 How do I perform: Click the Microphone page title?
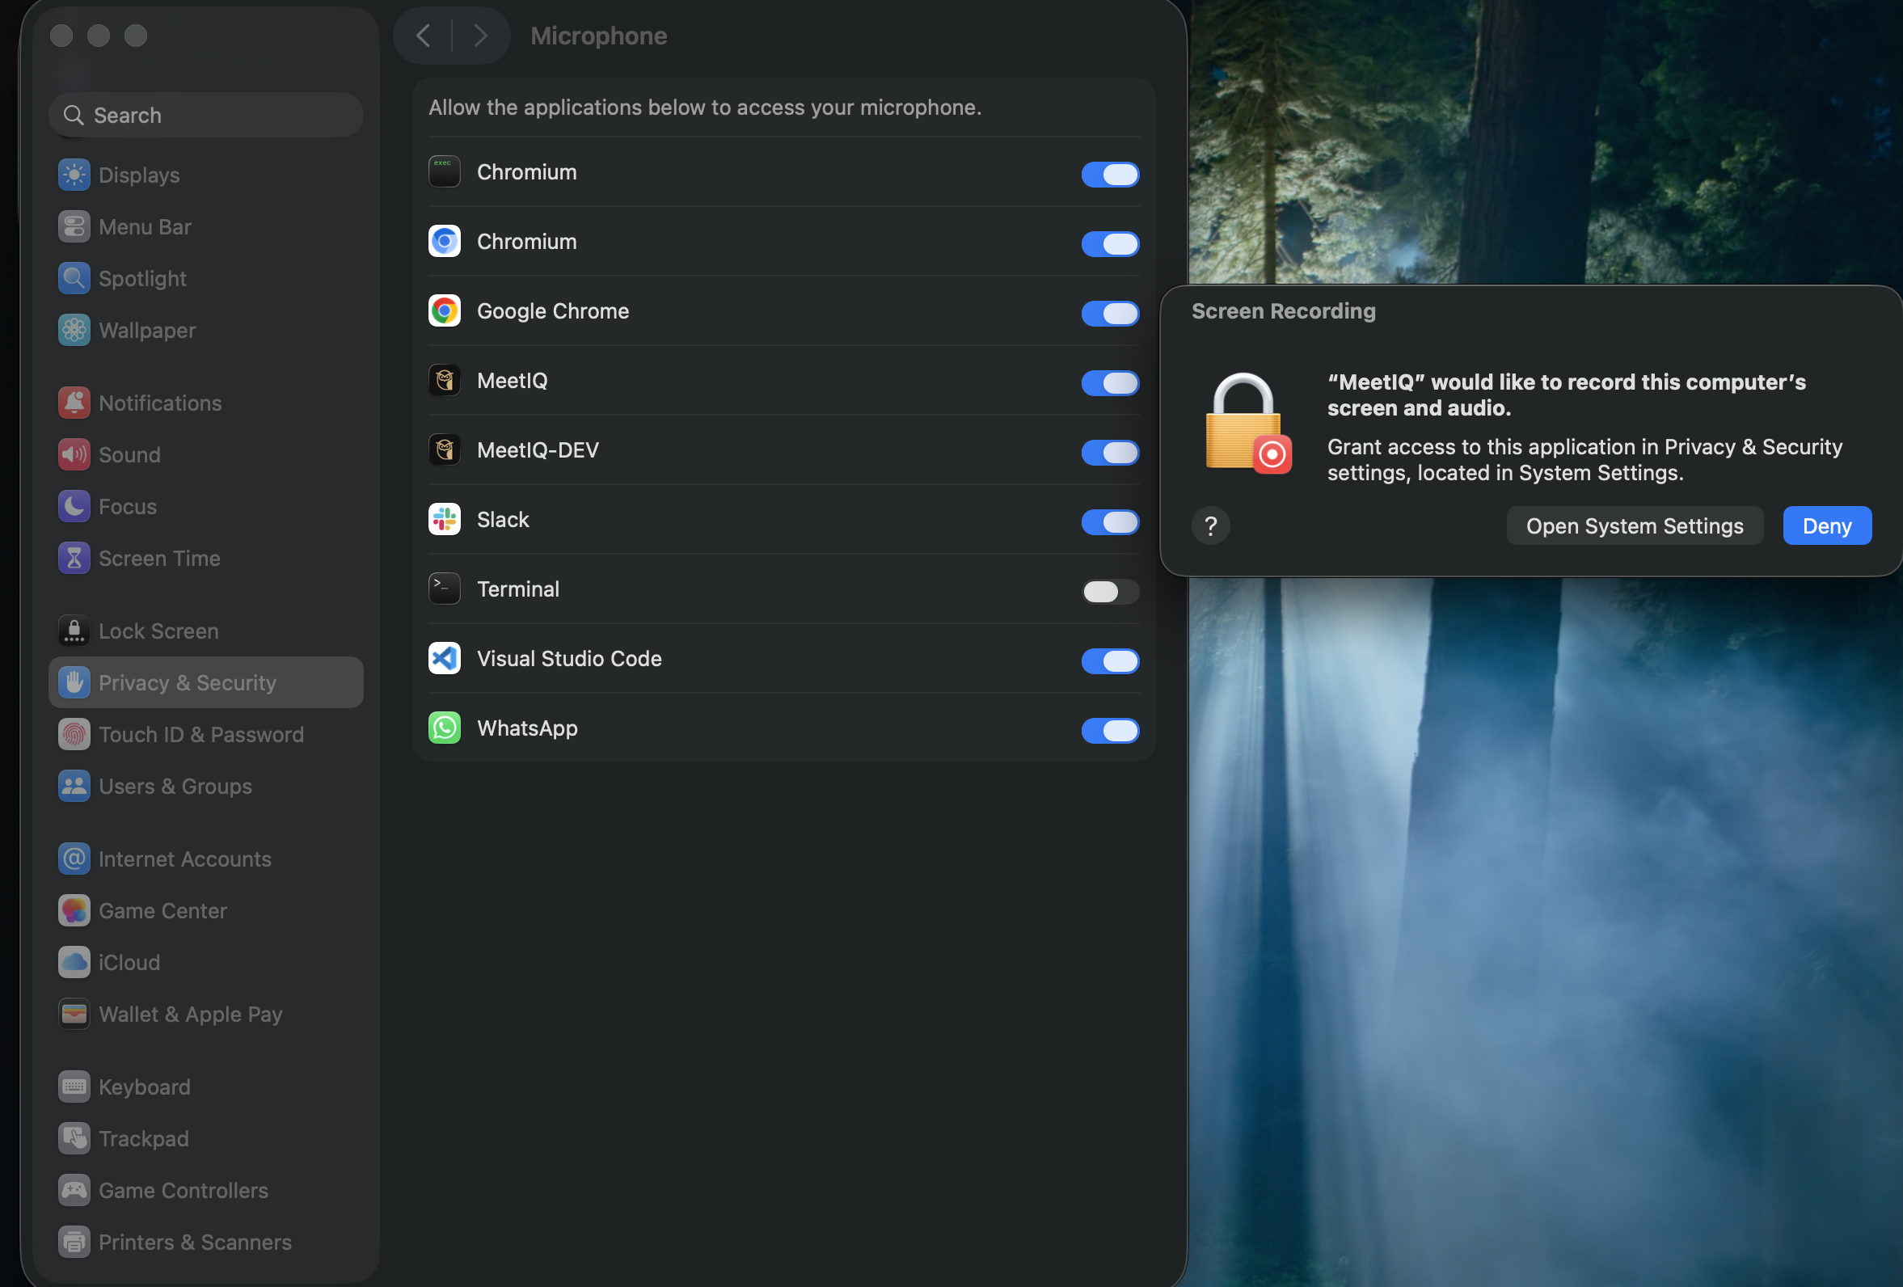click(x=598, y=36)
